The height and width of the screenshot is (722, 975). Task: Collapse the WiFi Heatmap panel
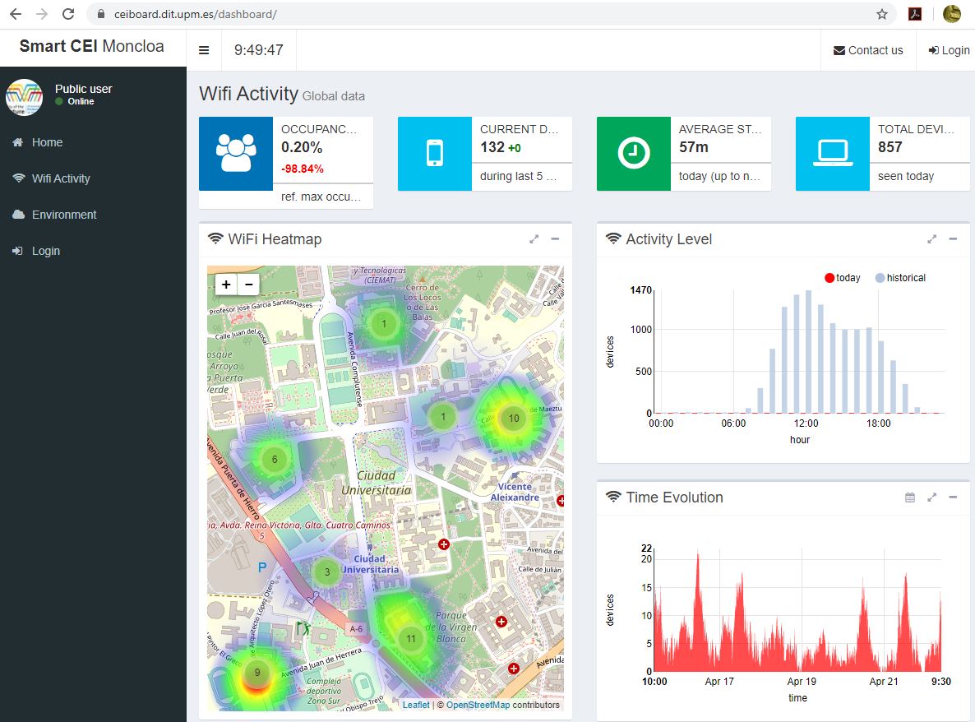coord(556,238)
